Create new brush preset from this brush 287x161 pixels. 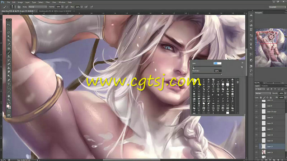point(242,67)
